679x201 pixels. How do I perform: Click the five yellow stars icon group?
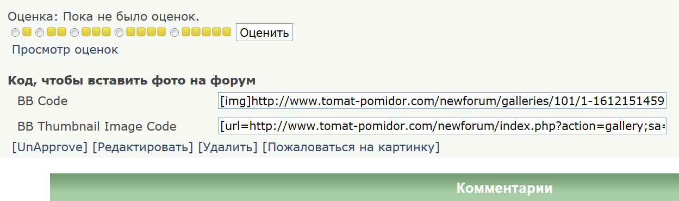[x=207, y=32]
